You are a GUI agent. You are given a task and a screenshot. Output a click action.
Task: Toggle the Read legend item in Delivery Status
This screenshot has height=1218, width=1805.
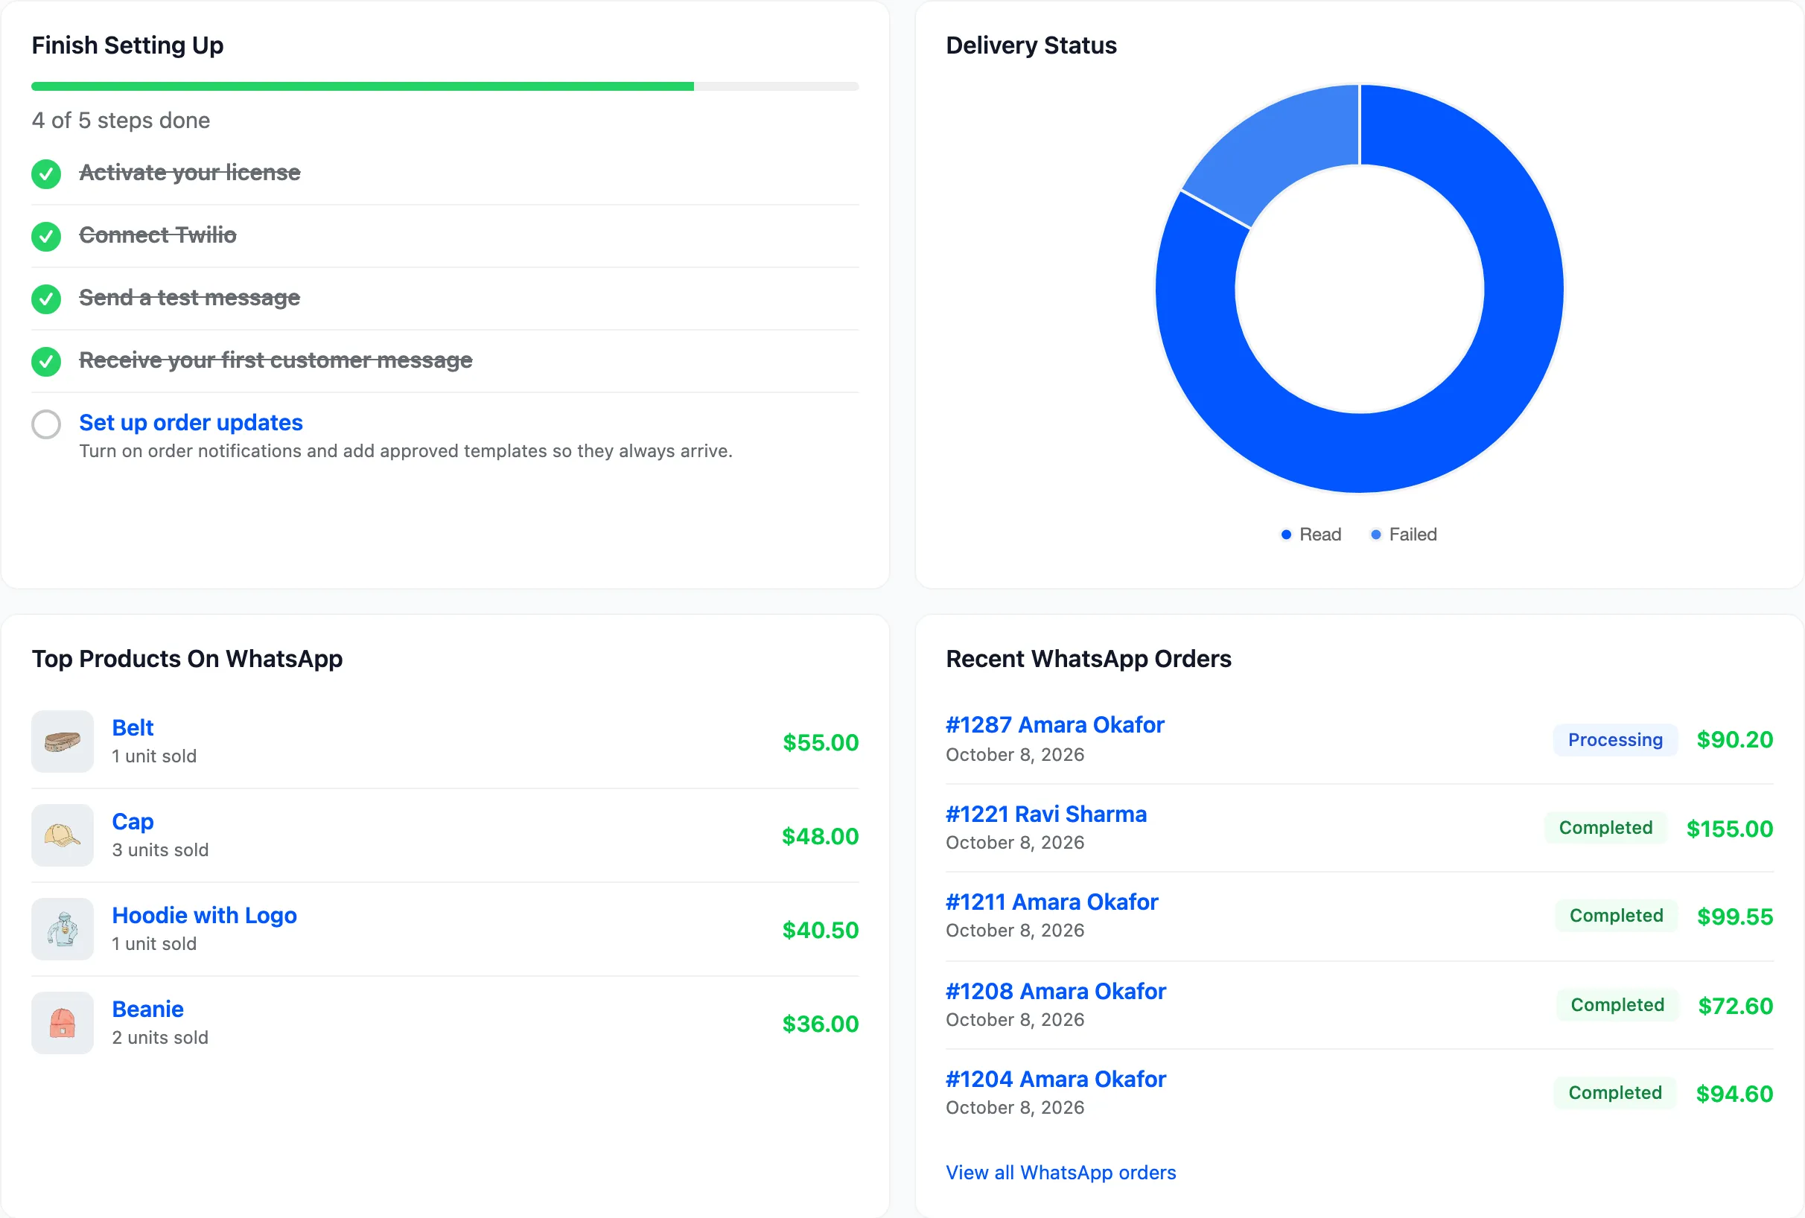1311,534
